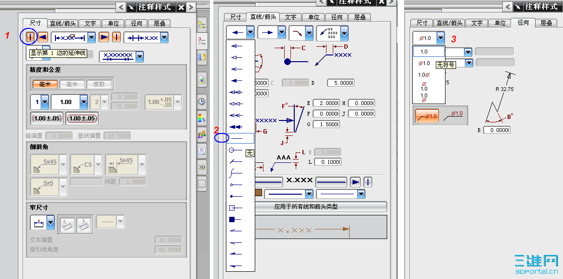Select the active 毫米 unit button
This screenshot has height=279, width=563.
pos(45,84)
